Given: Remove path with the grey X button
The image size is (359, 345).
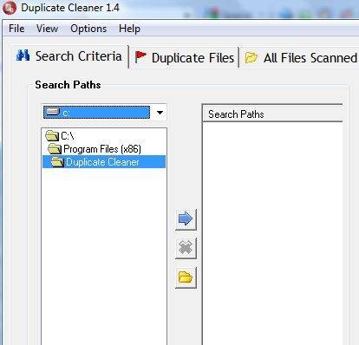Looking at the screenshot, I should pos(186,248).
